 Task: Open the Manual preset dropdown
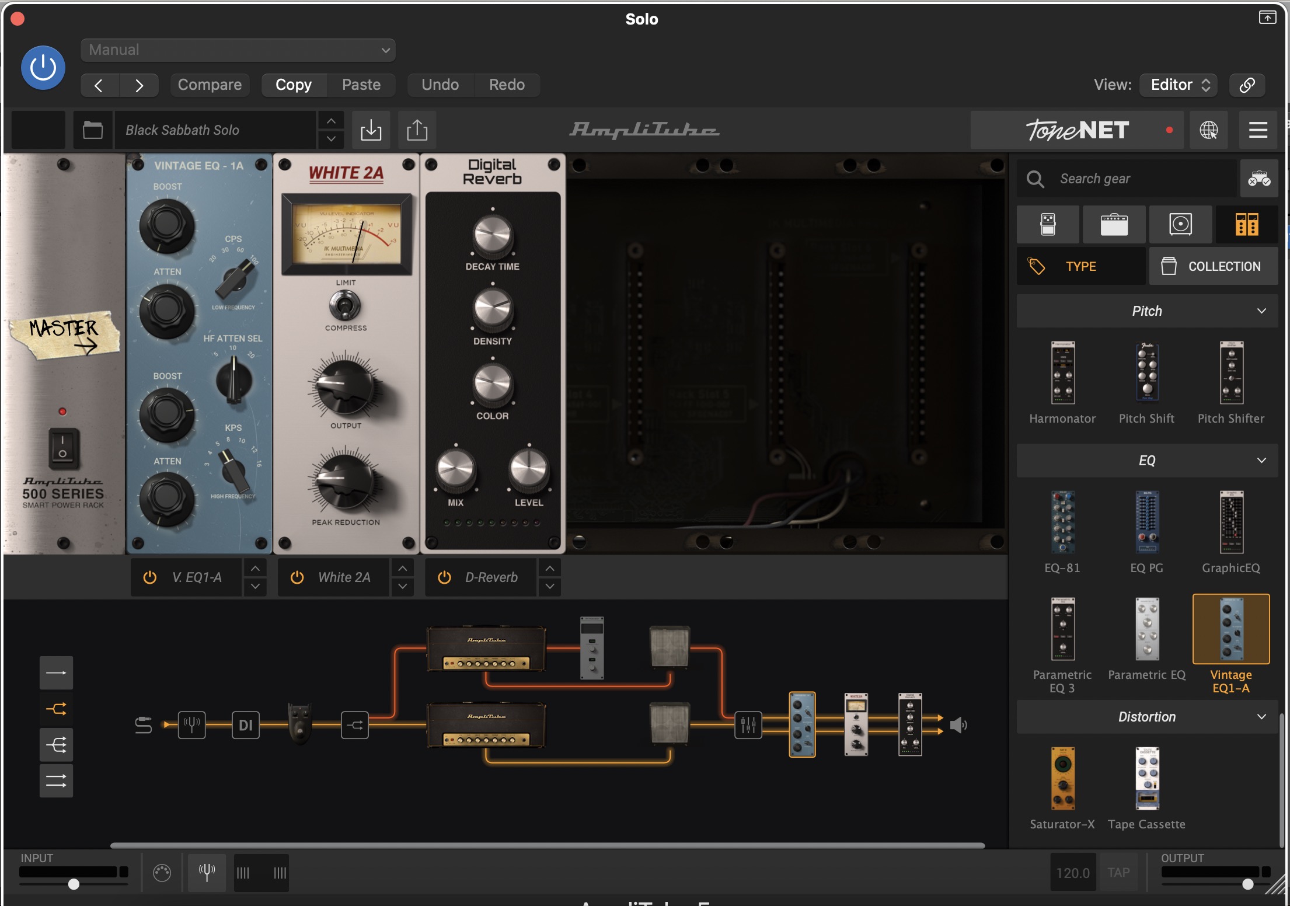(238, 50)
